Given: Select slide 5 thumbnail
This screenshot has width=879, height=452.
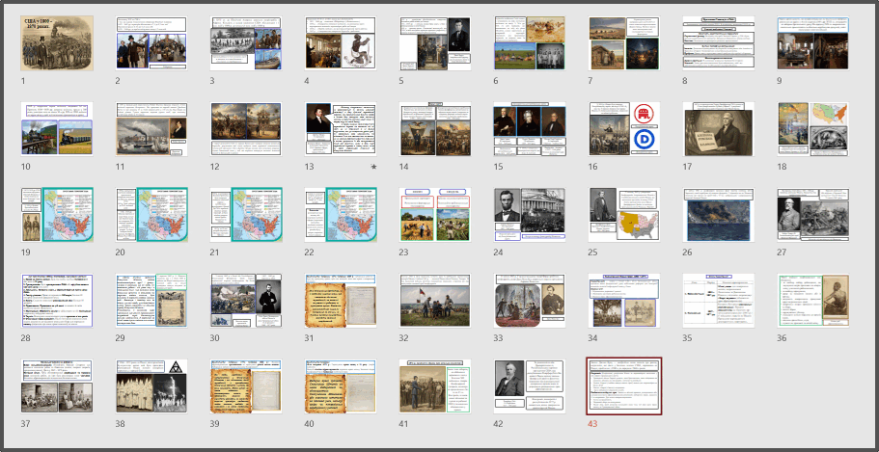Looking at the screenshot, I should [435, 43].
